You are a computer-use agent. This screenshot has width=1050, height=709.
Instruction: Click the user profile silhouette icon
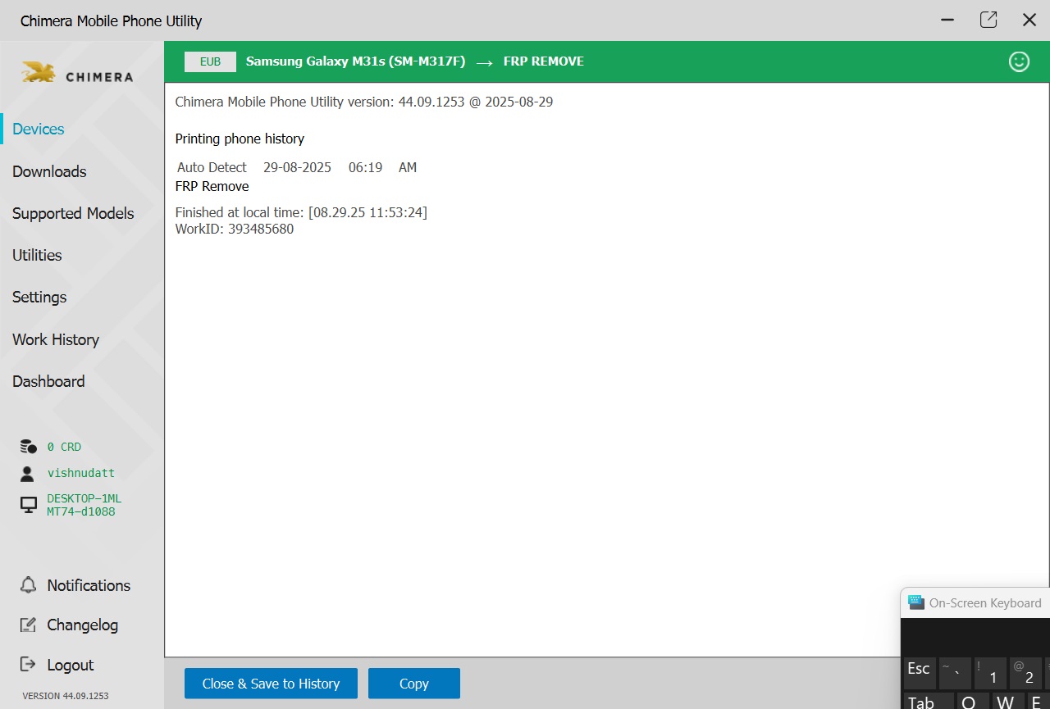(28, 474)
